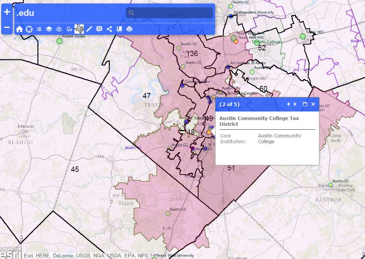Viewport: 365px width, 259px height.
Task: Click the district label 136
Action: pos(192,53)
